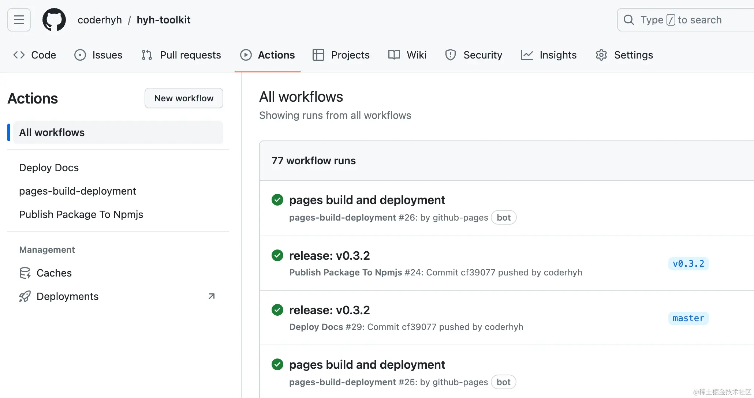The height and width of the screenshot is (398, 754).
Task: Click success checkmark of pages build #26 run
Action: [x=277, y=200]
